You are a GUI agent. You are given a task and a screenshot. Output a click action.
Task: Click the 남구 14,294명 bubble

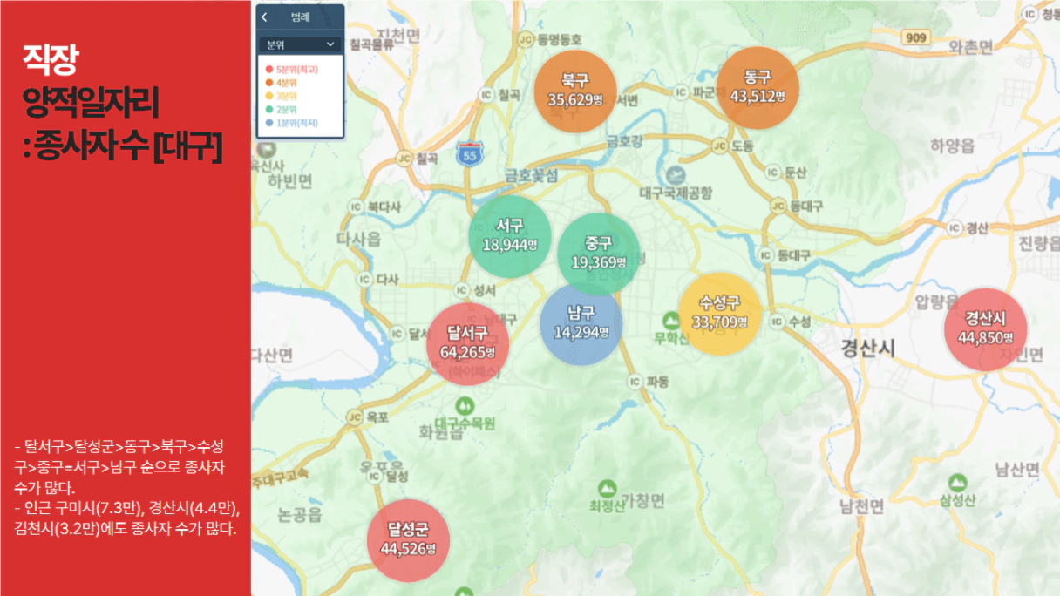coord(581,322)
